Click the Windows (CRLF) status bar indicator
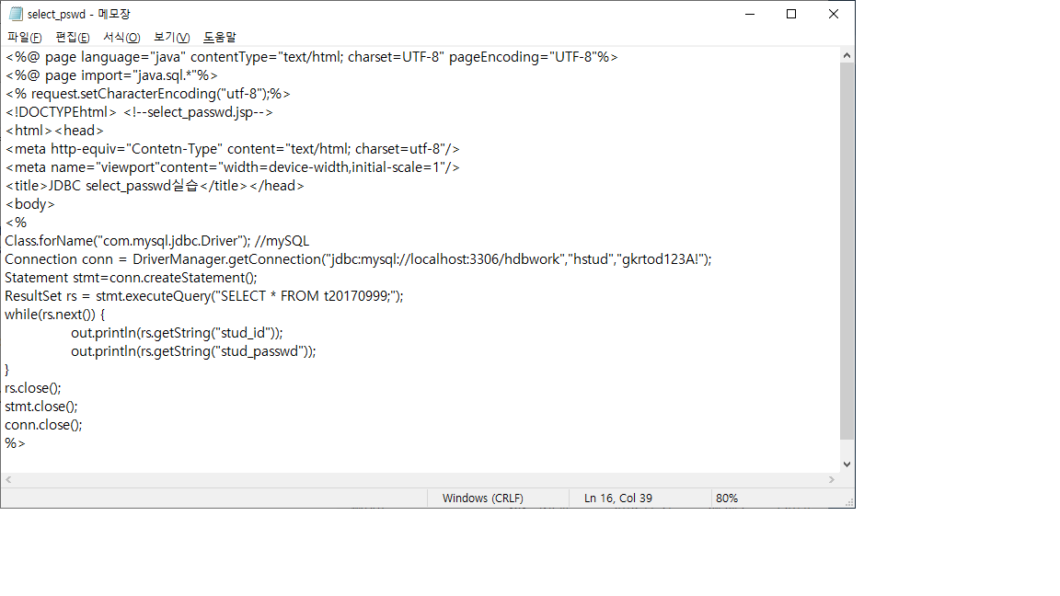Viewport: 1060px width, 596px height. tap(482, 498)
